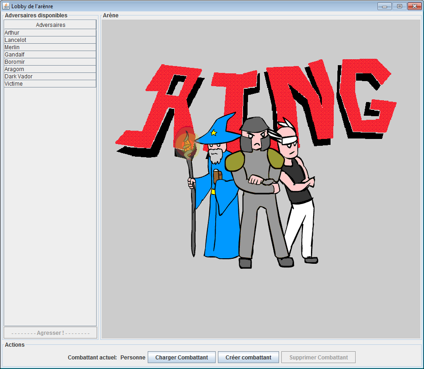Click the Agresser ! button

[x=50, y=333]
